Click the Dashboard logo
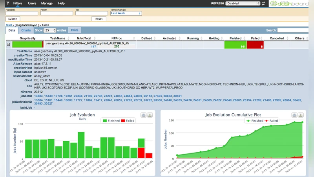The width and height of the screenshot is (314, 177). pyautogui.click(x=290, y=4)
